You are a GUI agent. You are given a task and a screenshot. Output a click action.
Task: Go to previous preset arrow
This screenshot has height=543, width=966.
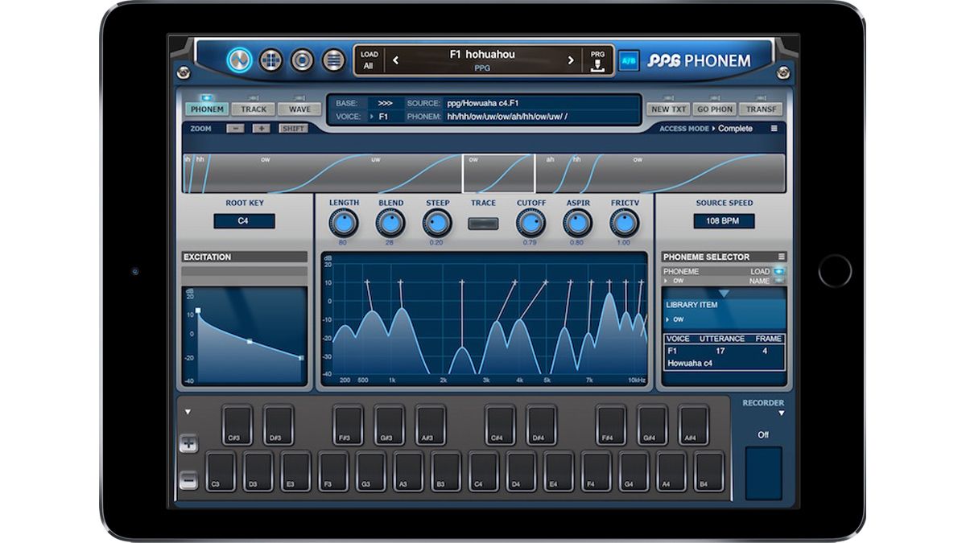(x=395, y=60)
